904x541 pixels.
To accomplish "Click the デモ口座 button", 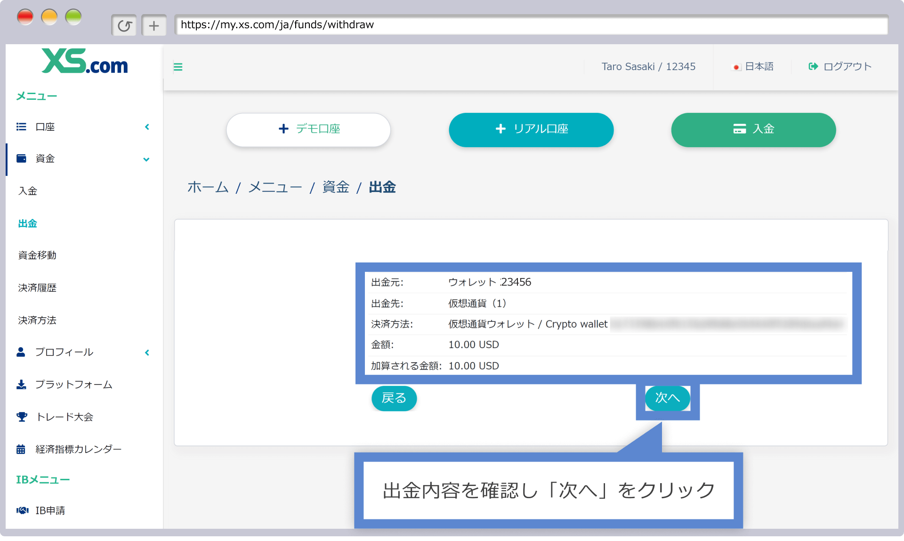I will click(308, 129).
